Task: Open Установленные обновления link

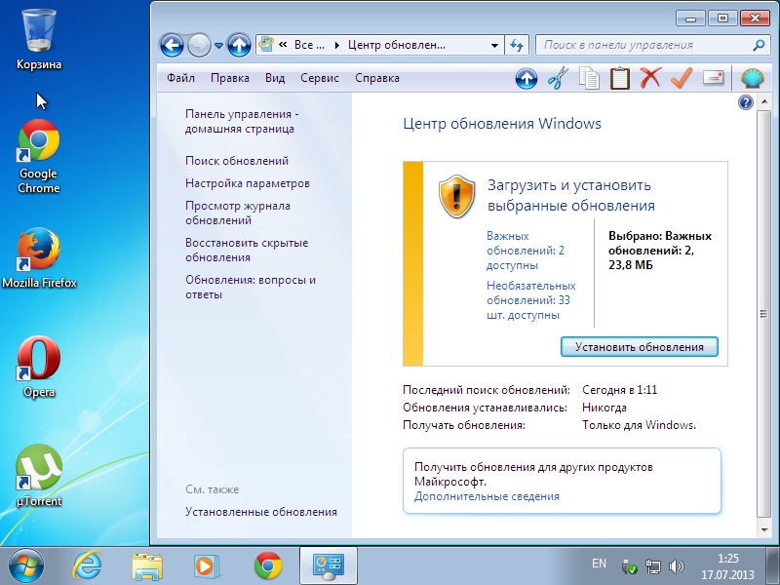Action: [261, 512]
